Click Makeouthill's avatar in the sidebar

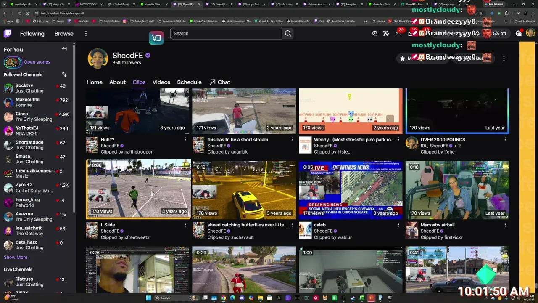pyautogui.click(x=8, y=102)
